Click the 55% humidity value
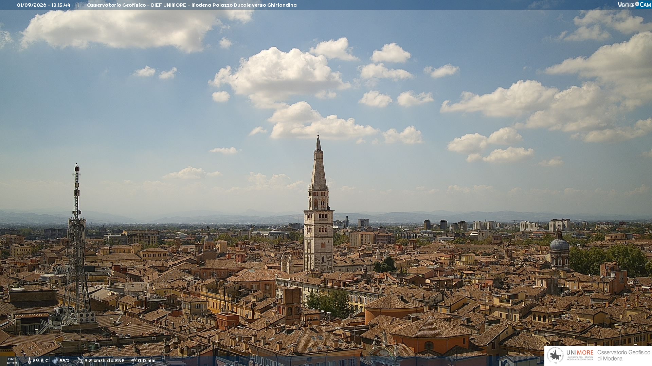The width and height of the screenshot is (652, 366). tap(65, 361)
